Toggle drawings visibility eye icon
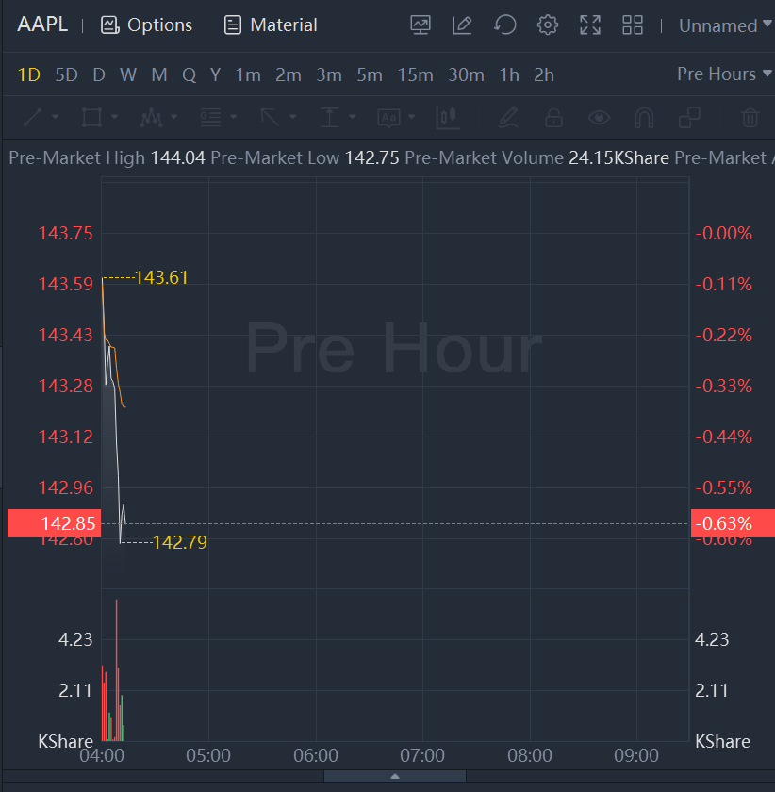Screen dimensions: 775x792 pyautogui.click(x=599, y=118)
